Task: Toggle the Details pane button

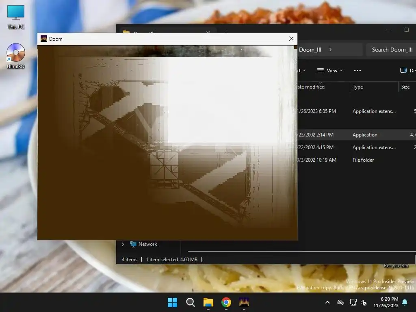Action: click(407, 71)
